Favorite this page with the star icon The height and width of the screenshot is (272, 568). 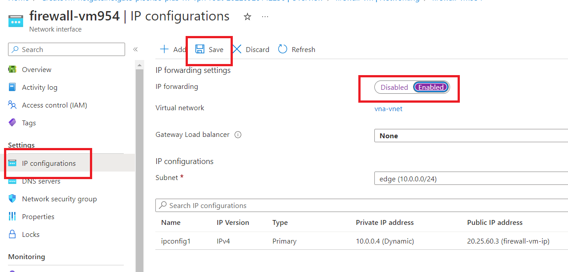[x=247, y=17]
